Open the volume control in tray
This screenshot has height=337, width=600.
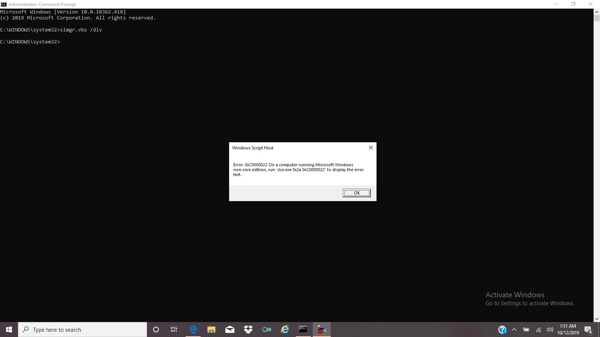point(550,330)
